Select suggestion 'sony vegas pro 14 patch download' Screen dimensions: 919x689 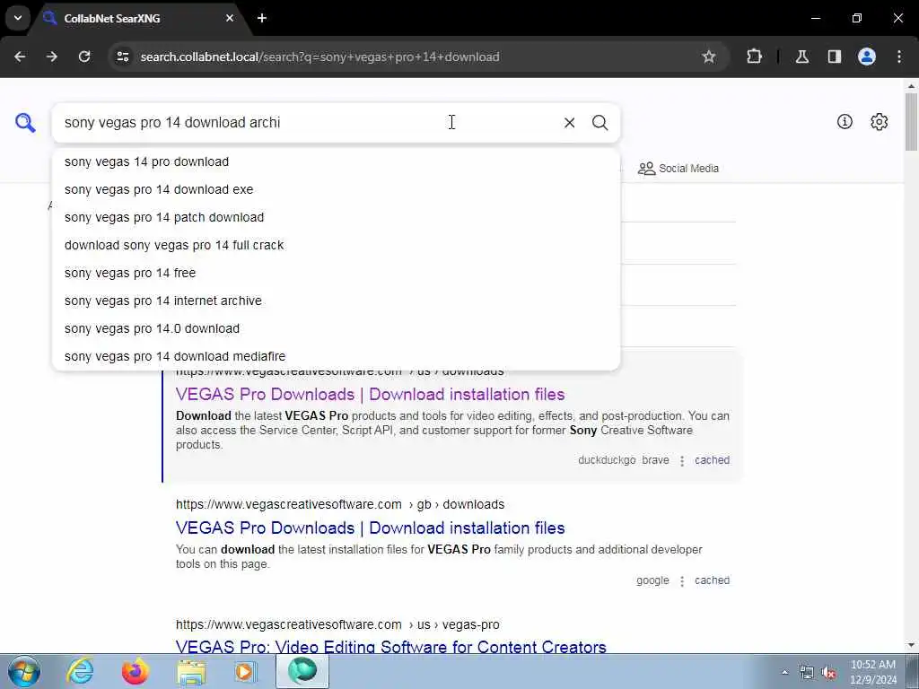pos(336,217)
